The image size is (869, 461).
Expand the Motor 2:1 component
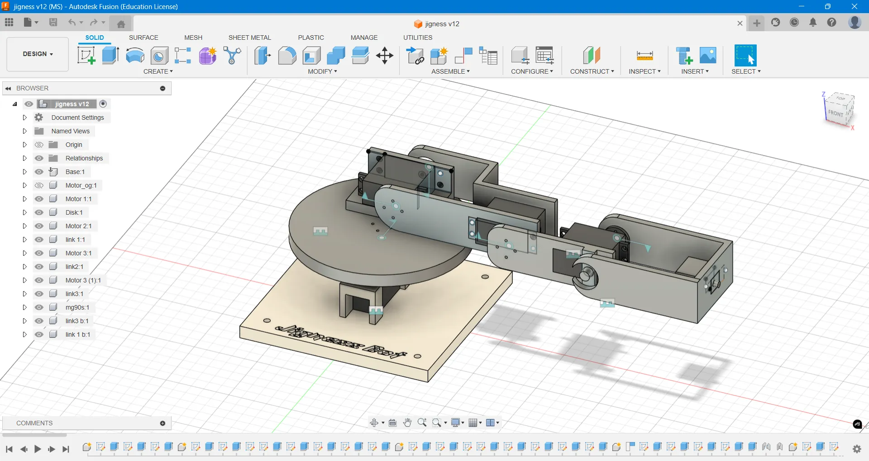[x=25, y=226]
